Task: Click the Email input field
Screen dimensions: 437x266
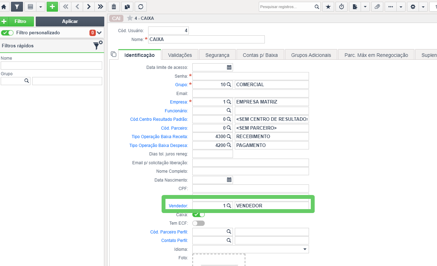Action: pos(251,93)
